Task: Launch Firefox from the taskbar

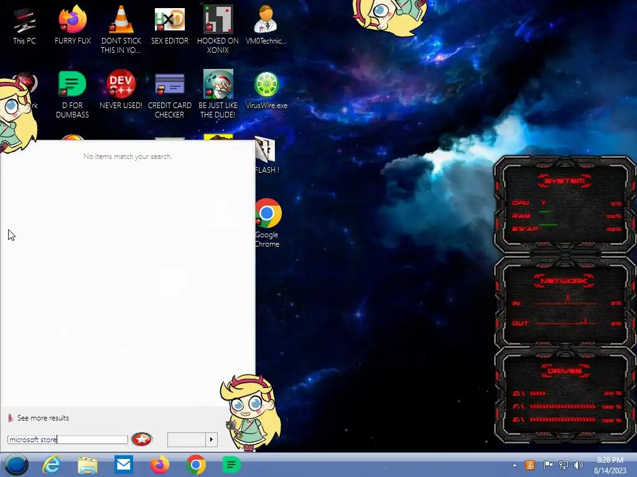Action: coord(160,465)
